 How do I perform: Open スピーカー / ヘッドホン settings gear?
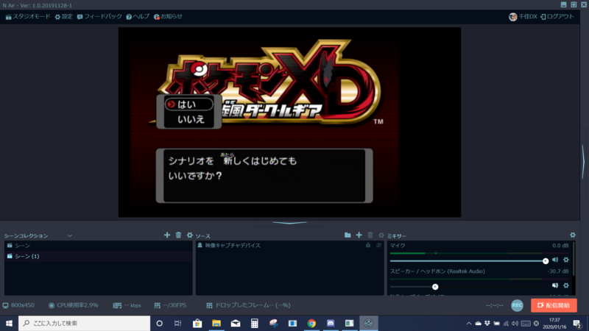click(x=566, y=285)
